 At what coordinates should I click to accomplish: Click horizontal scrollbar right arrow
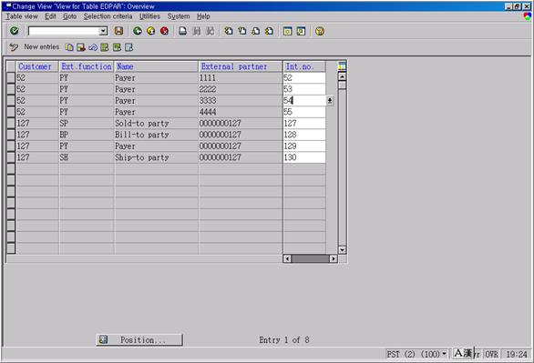[x=334, y=258]
